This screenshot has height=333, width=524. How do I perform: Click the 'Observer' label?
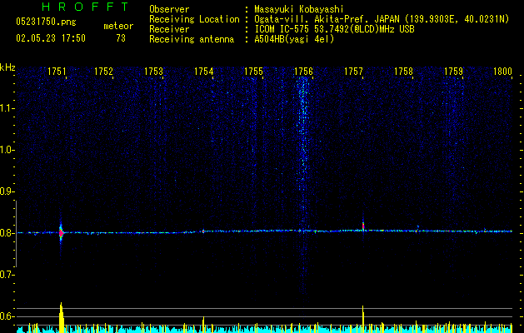[x=169, y=9]
